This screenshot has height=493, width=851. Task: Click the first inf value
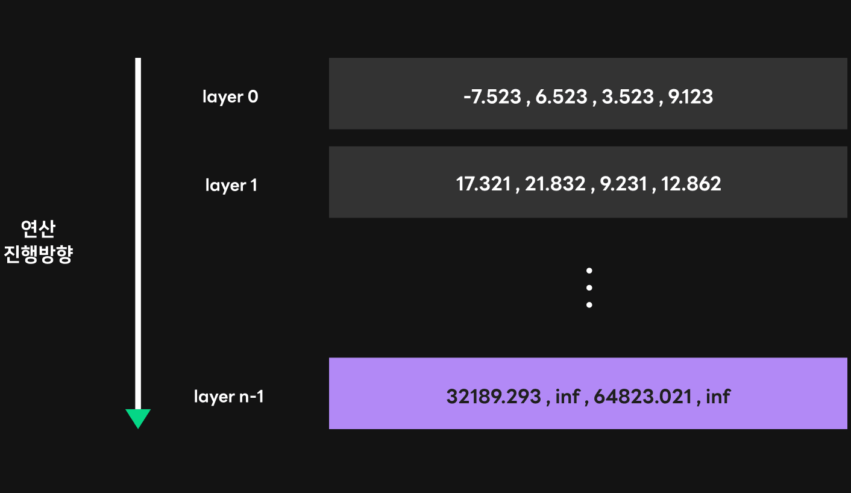(x=568, y=396)
